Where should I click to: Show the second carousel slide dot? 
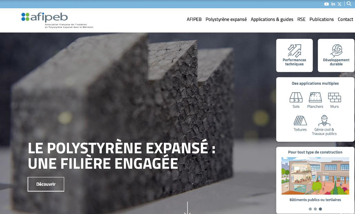(x=315, y=209)
